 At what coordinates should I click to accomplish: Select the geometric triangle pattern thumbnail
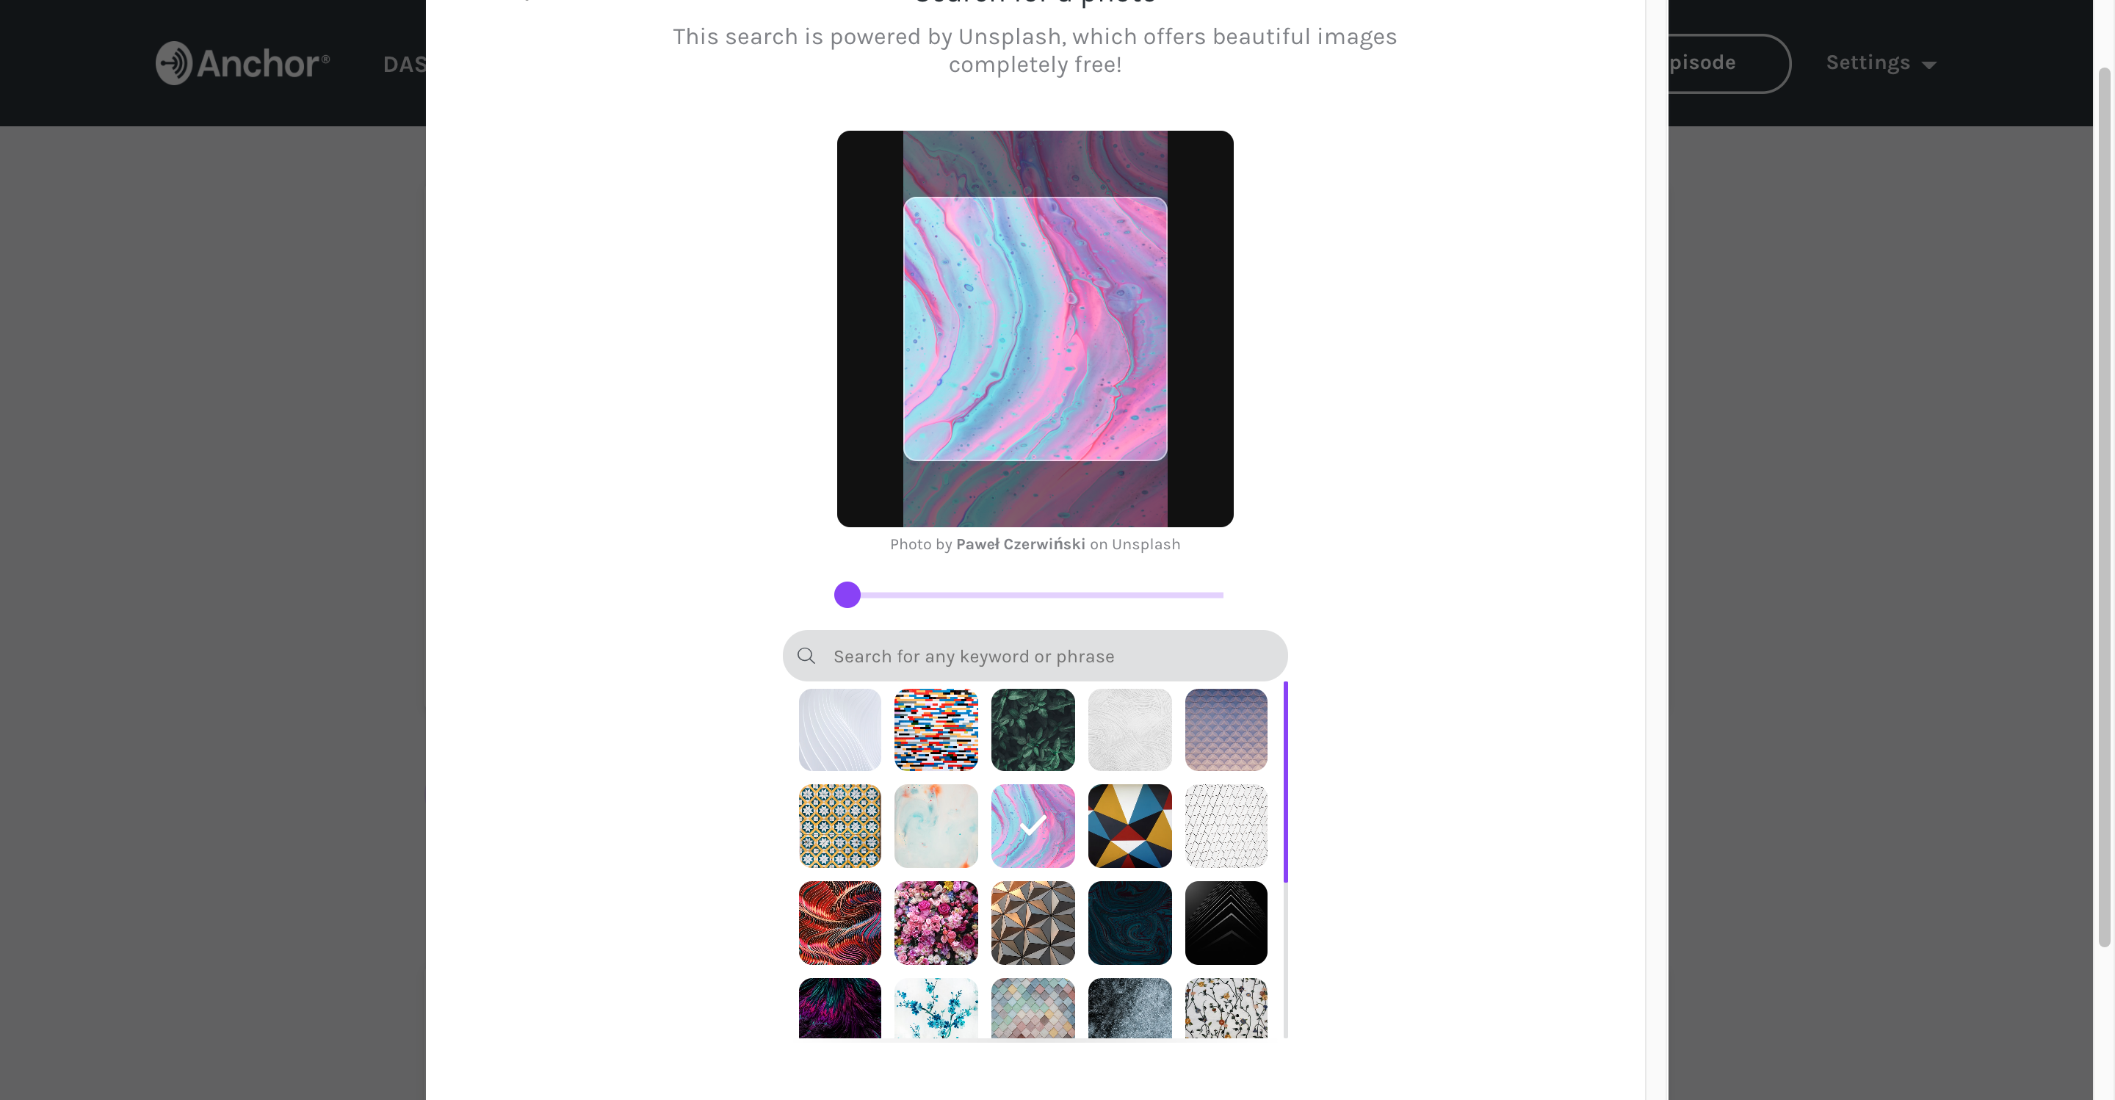point(1129,825)
